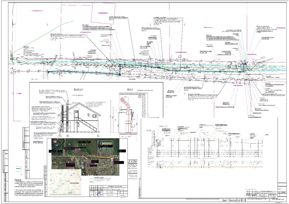Click the red prohibition circle symbol in Вид А
The image size is (289, 204).
(139, 96)
